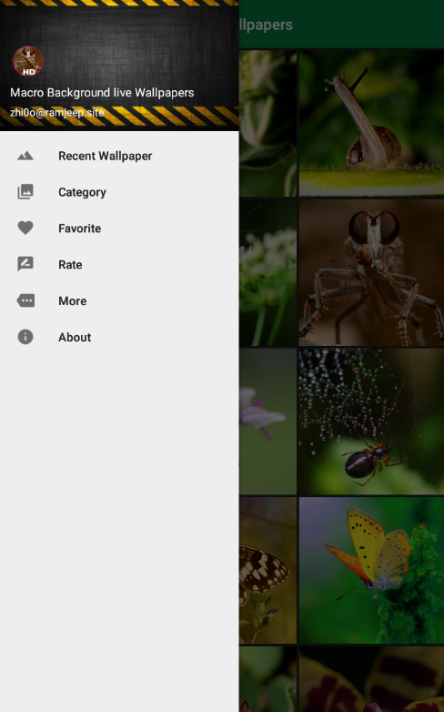The image size is (444, 712).
Task: Click the zhi0o@ramjeep.site email text
Action: [x=57, y=113]
